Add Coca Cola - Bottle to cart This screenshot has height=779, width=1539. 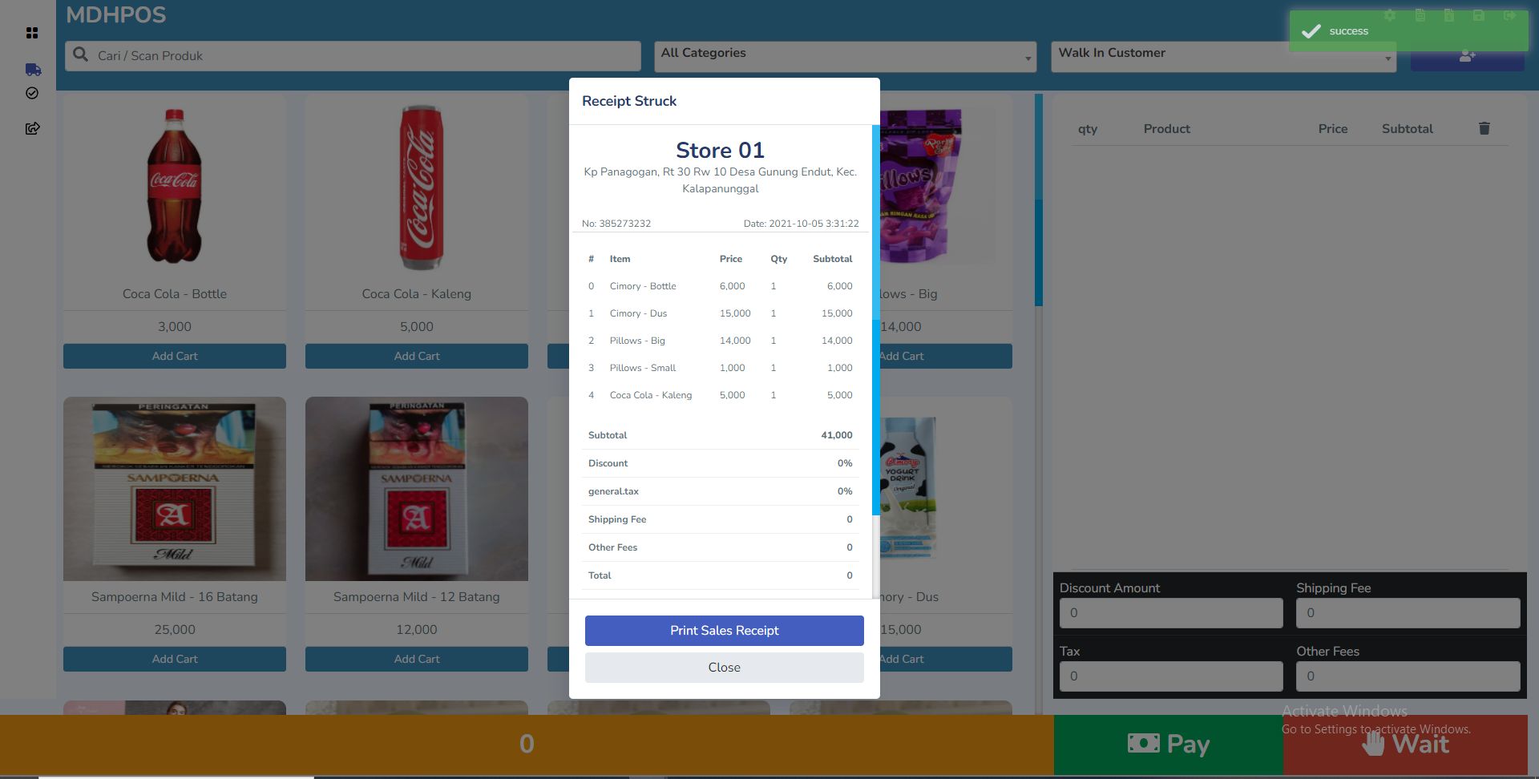[175, 356]
